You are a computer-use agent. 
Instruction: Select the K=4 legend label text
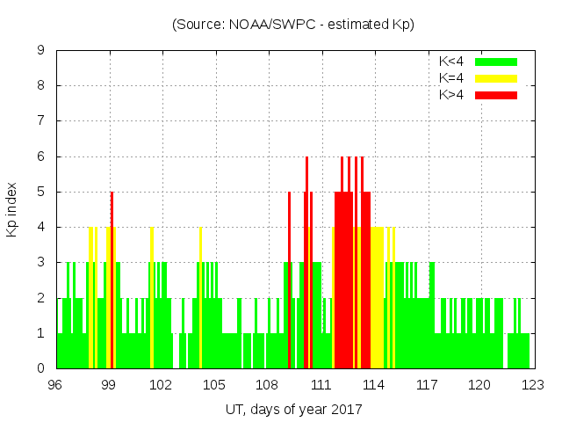pyautogui.click(x=451, y=78)
